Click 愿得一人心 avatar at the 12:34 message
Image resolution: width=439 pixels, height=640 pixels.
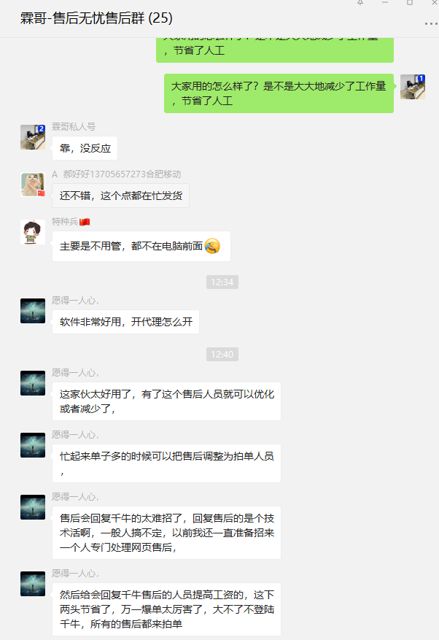coord(33,311)
